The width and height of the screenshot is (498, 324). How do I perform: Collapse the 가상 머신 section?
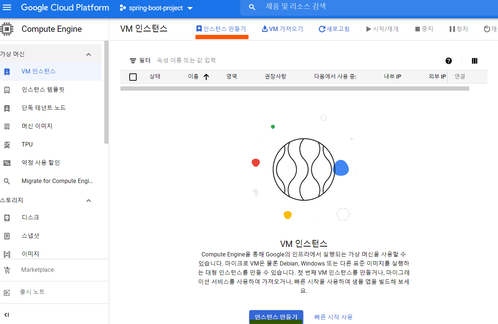point(88,54)
